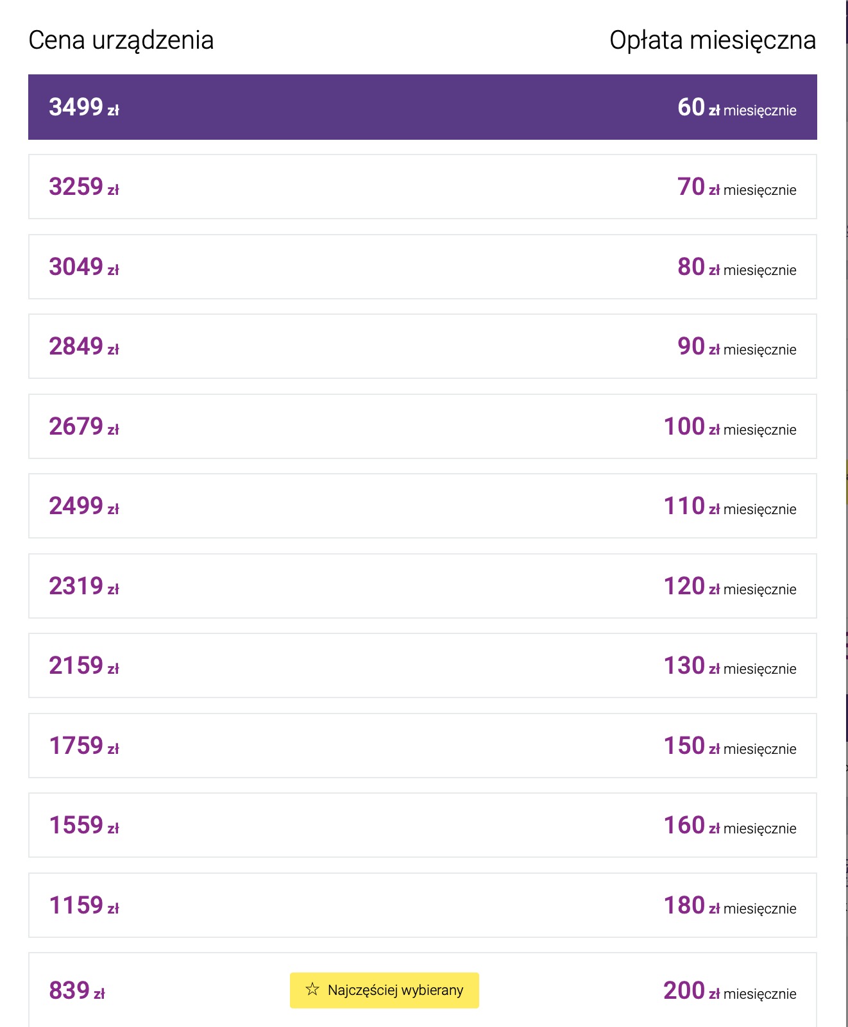Click the Opłata miesięczna column heading
This screenshot has width=848, height=1027.
[713, 40]
